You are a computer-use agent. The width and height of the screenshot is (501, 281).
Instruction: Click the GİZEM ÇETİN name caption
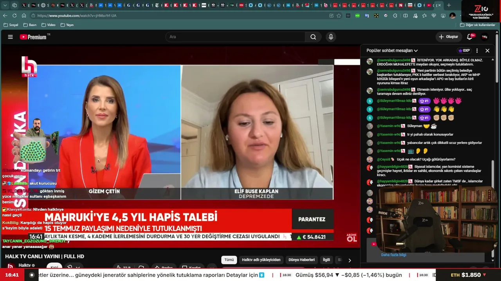pyautogui.click(x=104, y=191)
